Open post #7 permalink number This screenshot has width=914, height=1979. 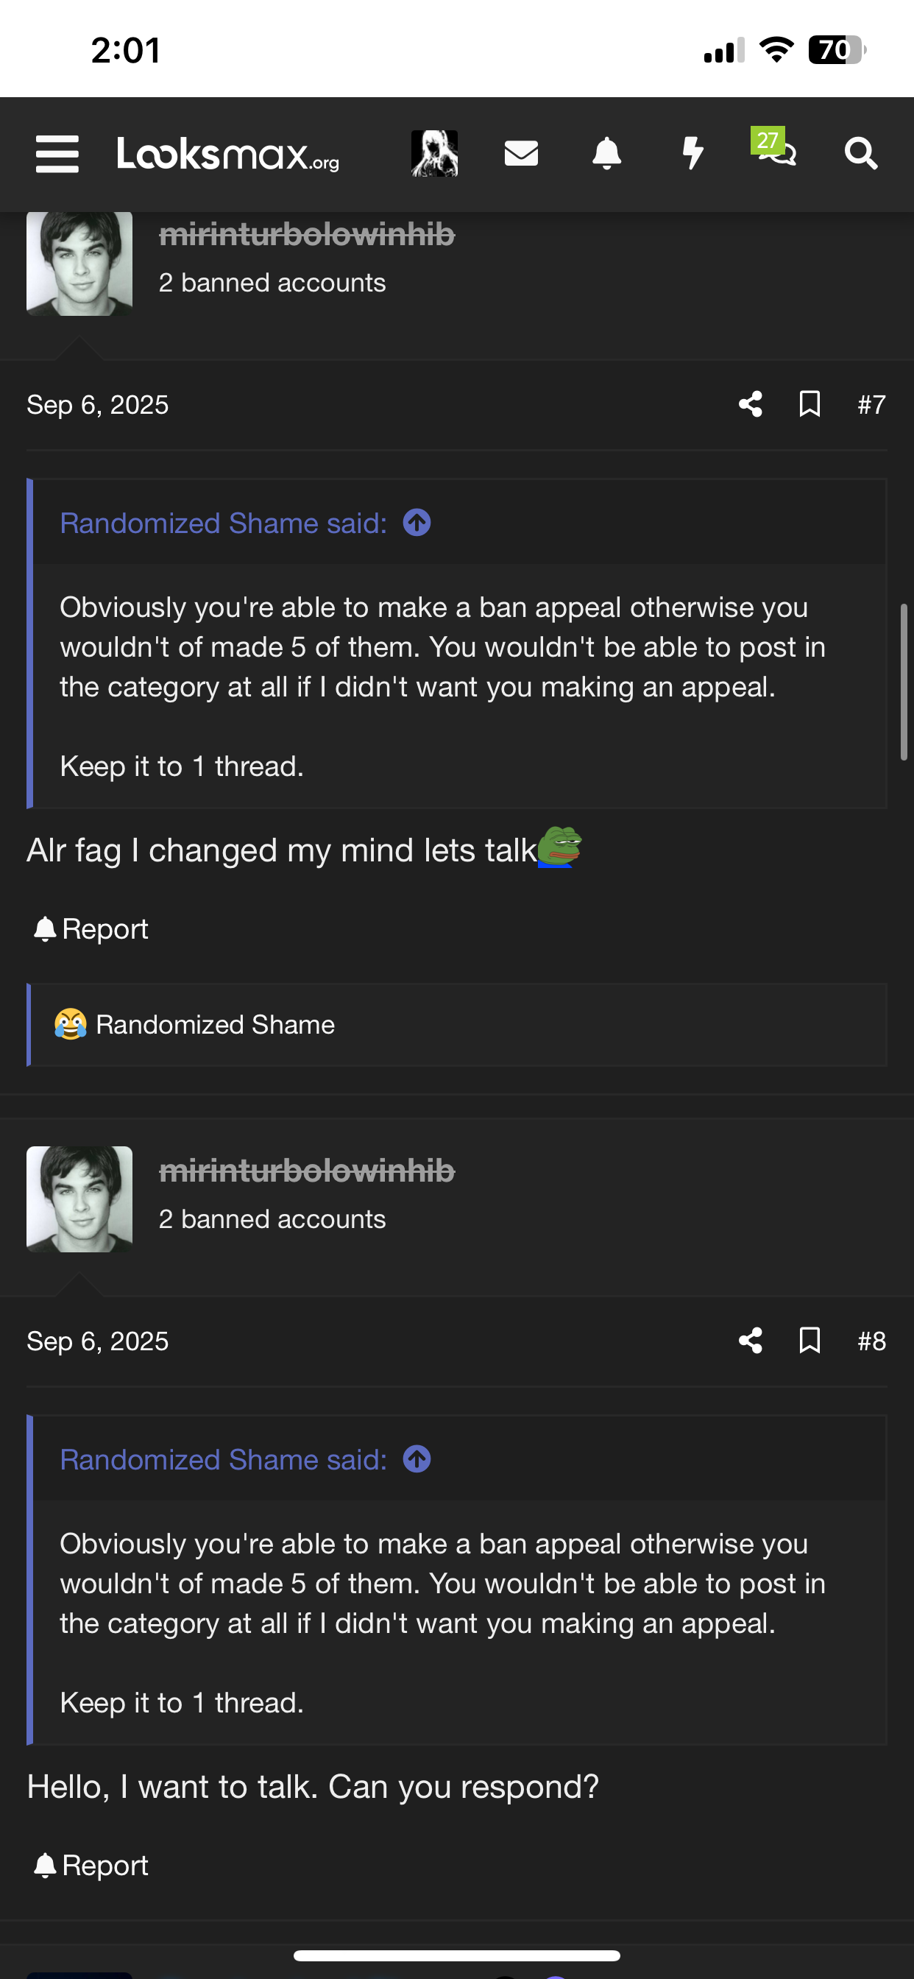coord(872,405)
